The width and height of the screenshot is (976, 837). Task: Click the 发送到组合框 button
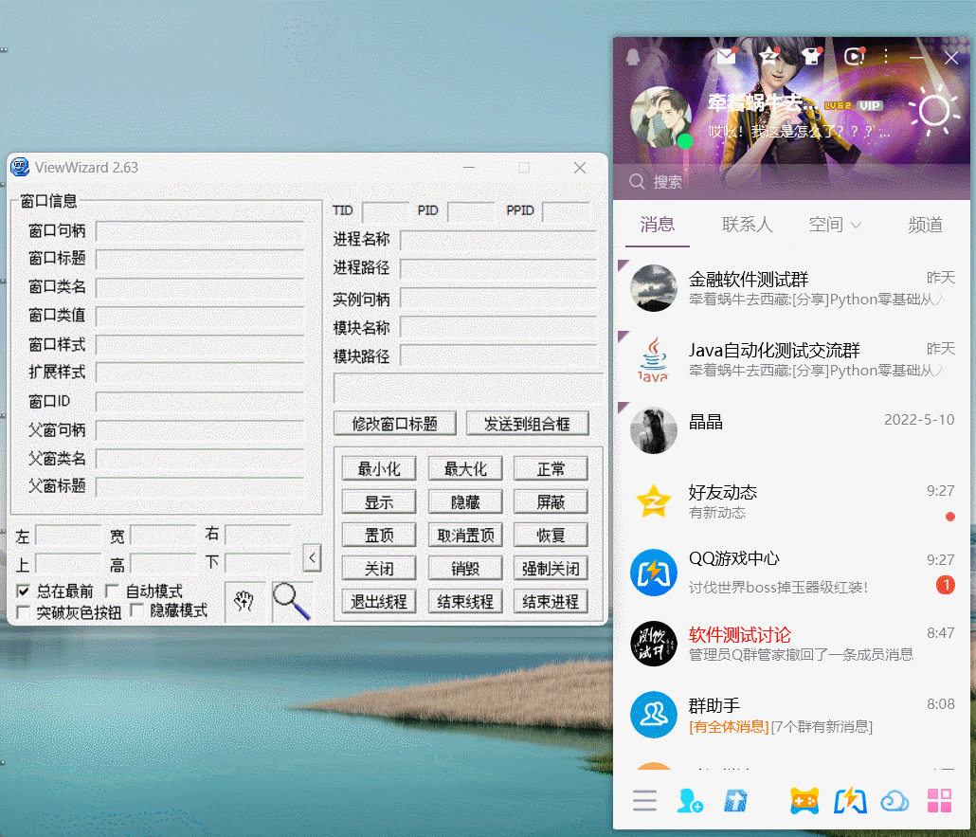(x=527, y=424)
